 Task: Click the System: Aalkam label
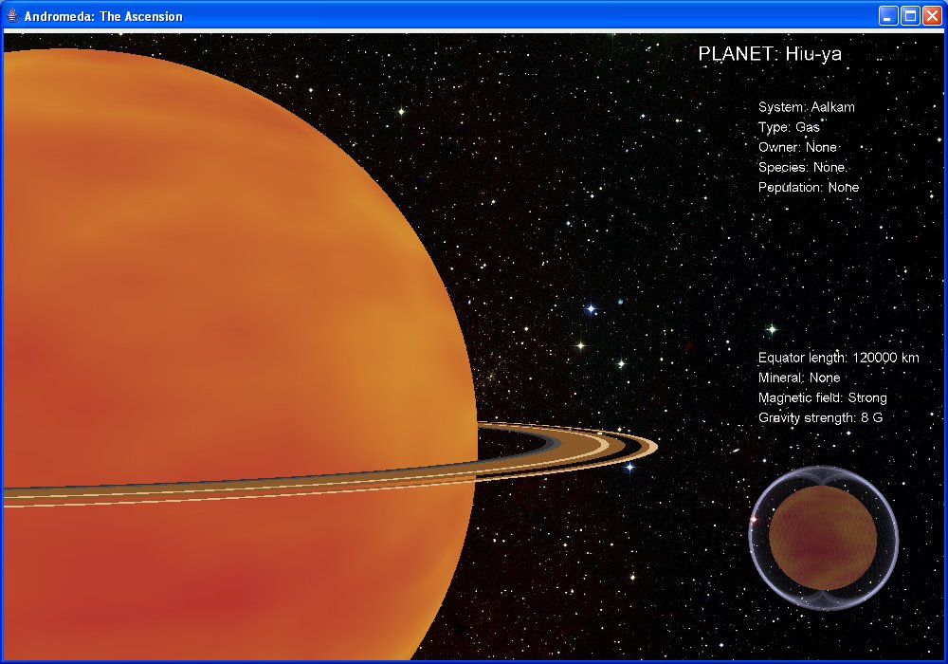(806, 107)
